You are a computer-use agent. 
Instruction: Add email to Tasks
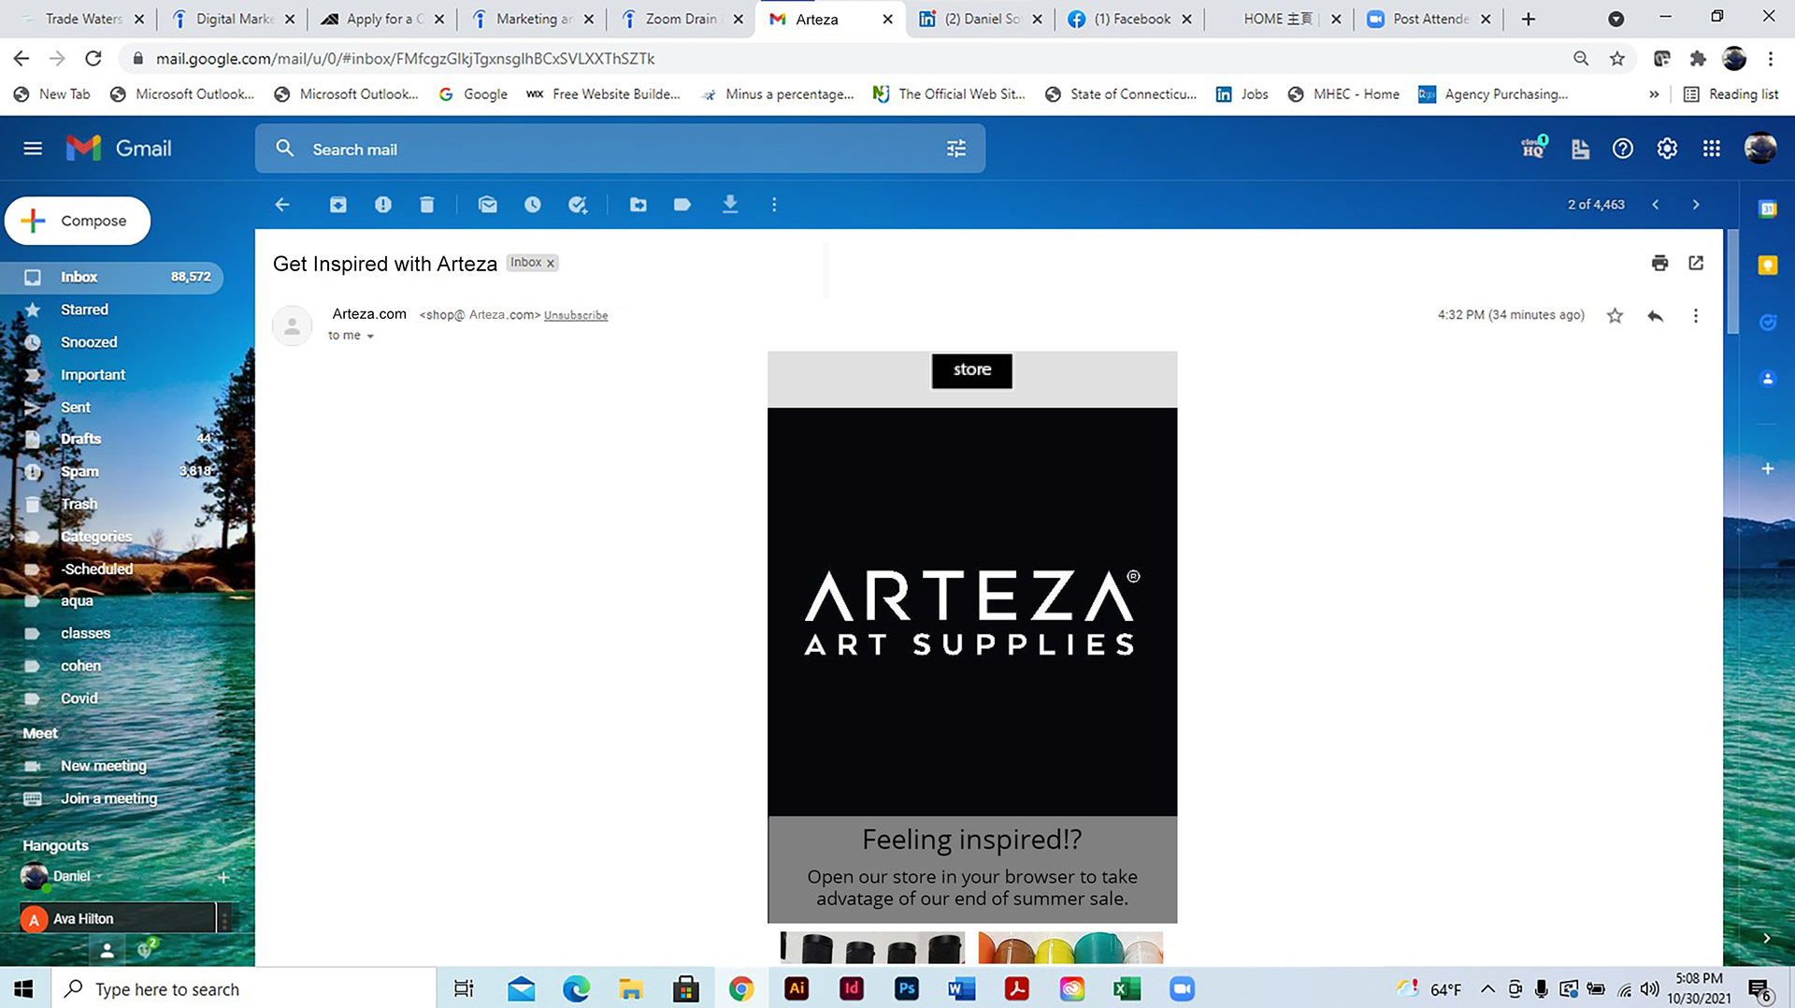pyautogui.click(x=578, y=205)
